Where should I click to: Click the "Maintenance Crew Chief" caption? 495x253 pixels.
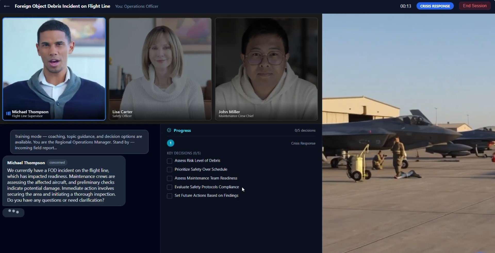tap(236, 116)
